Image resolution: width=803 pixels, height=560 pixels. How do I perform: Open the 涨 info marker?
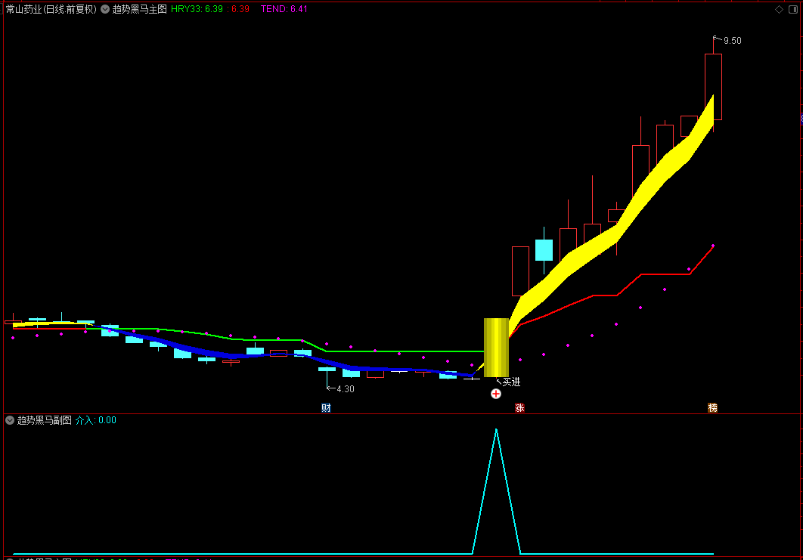point(519,408)
